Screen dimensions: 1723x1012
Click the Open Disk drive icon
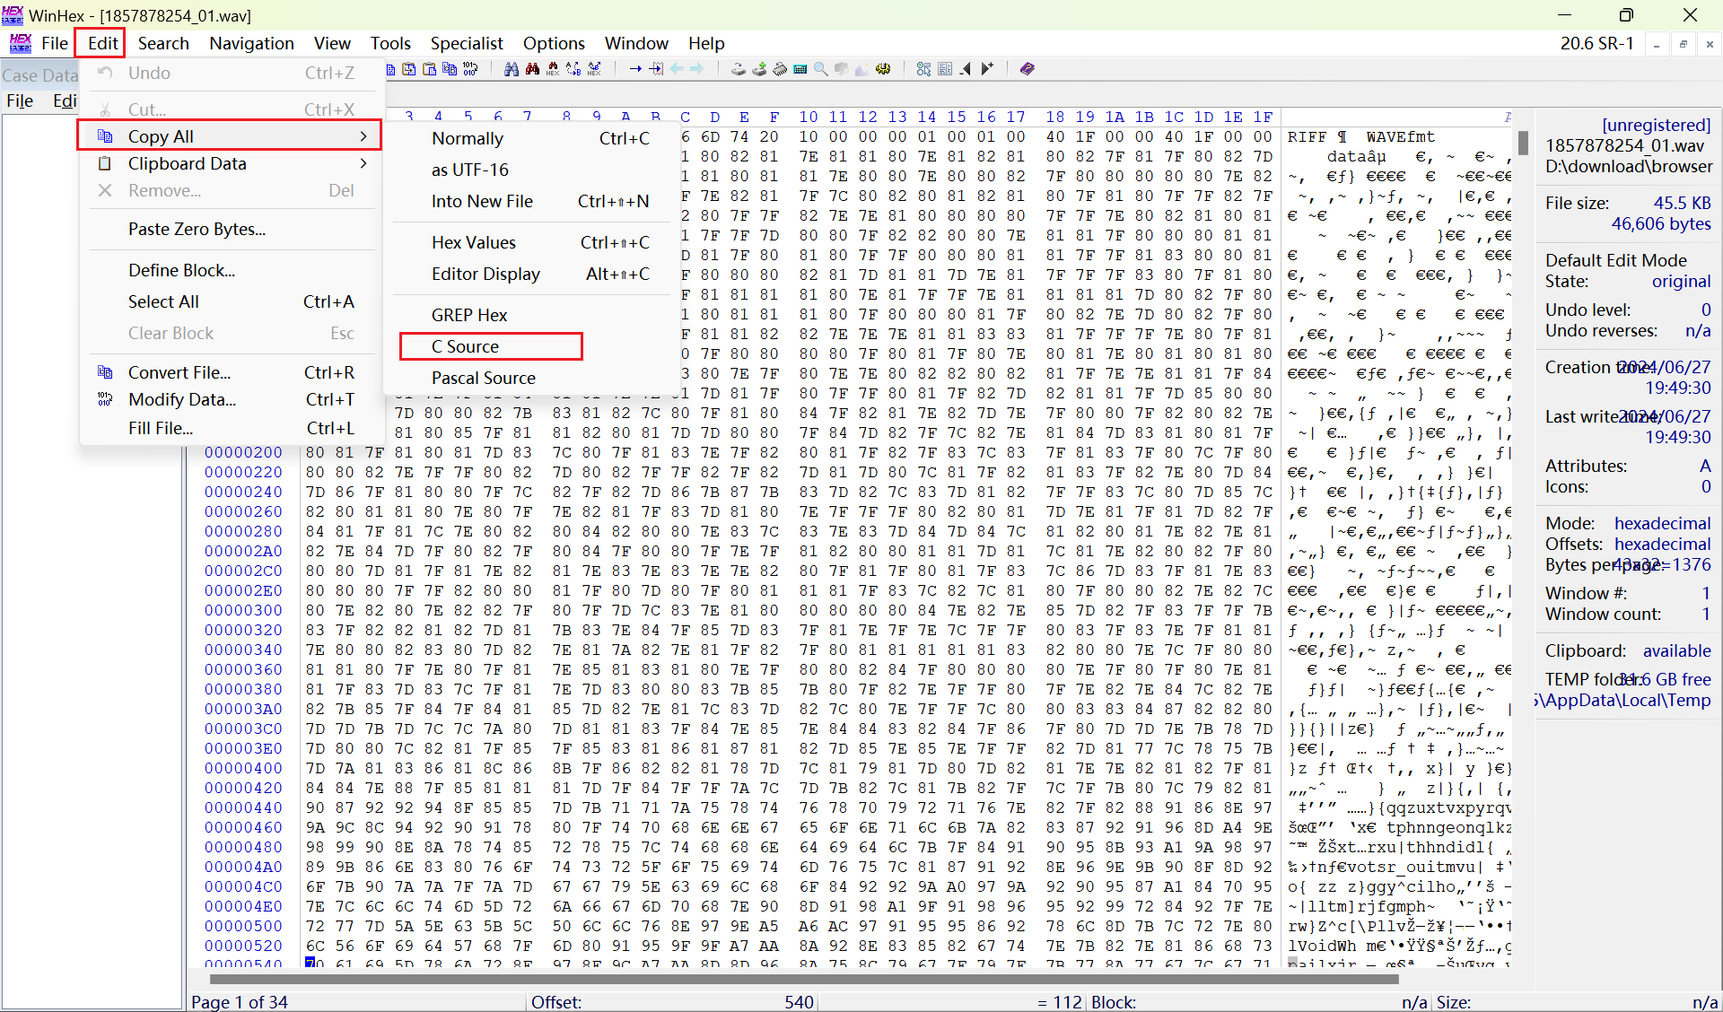[738, 69]
